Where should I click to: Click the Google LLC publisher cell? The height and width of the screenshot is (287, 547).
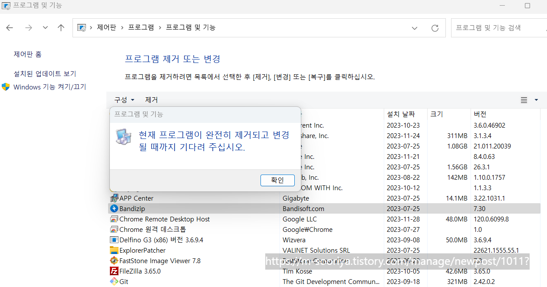pos(300,219)
